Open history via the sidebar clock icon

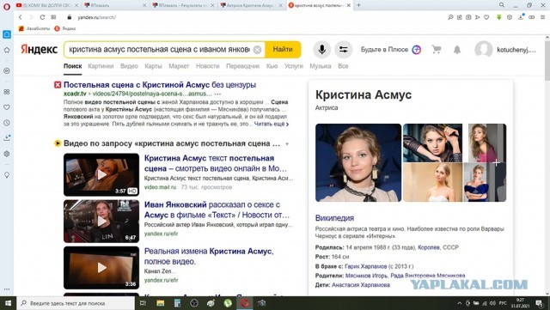pos(7,123)
